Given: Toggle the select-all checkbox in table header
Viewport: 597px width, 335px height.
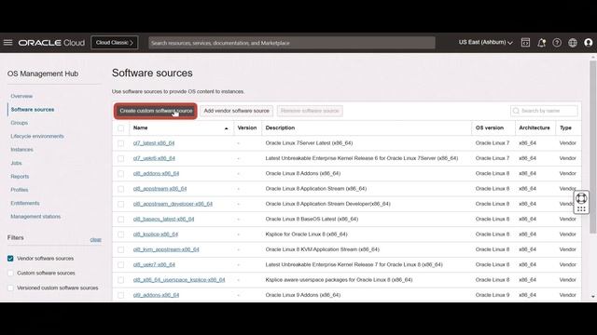Looking at the screenshot, I should coord(120,128).
